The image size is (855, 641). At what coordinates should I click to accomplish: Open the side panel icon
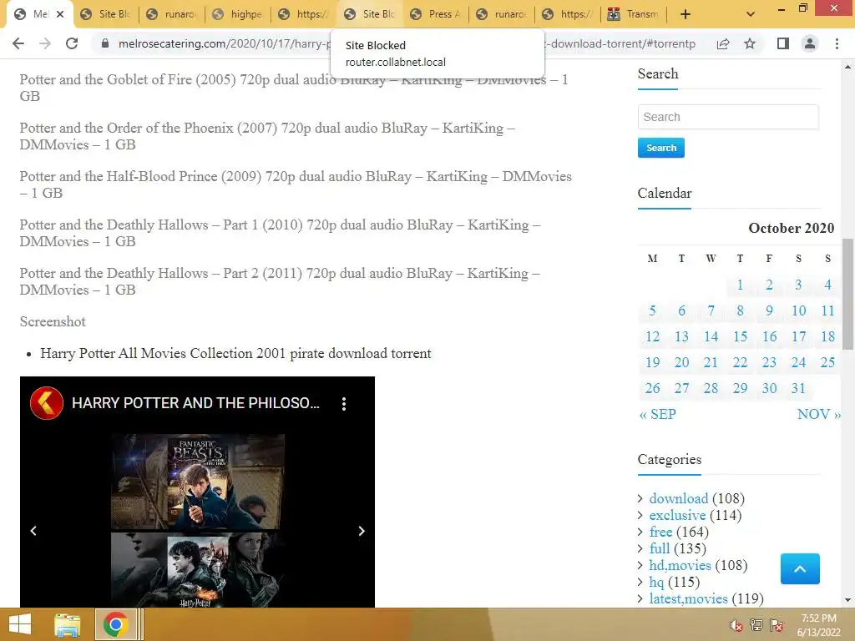(x=783, y=43)
